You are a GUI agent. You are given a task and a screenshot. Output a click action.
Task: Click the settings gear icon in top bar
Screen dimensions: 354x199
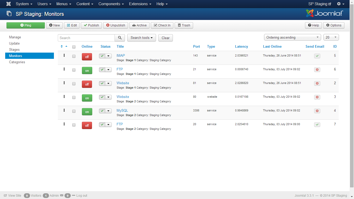point(340,4)
